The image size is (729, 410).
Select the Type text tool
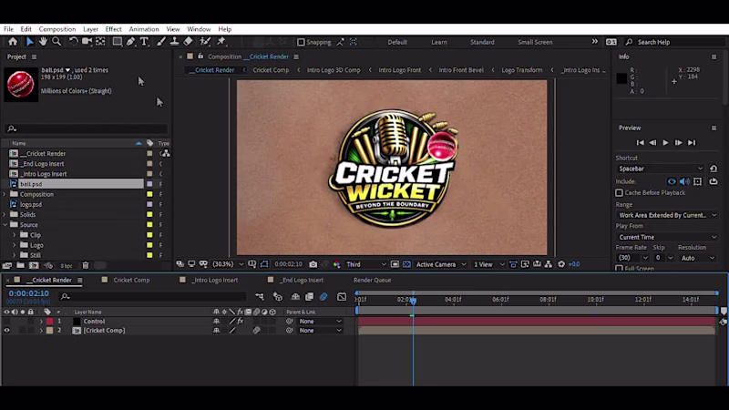144,41
